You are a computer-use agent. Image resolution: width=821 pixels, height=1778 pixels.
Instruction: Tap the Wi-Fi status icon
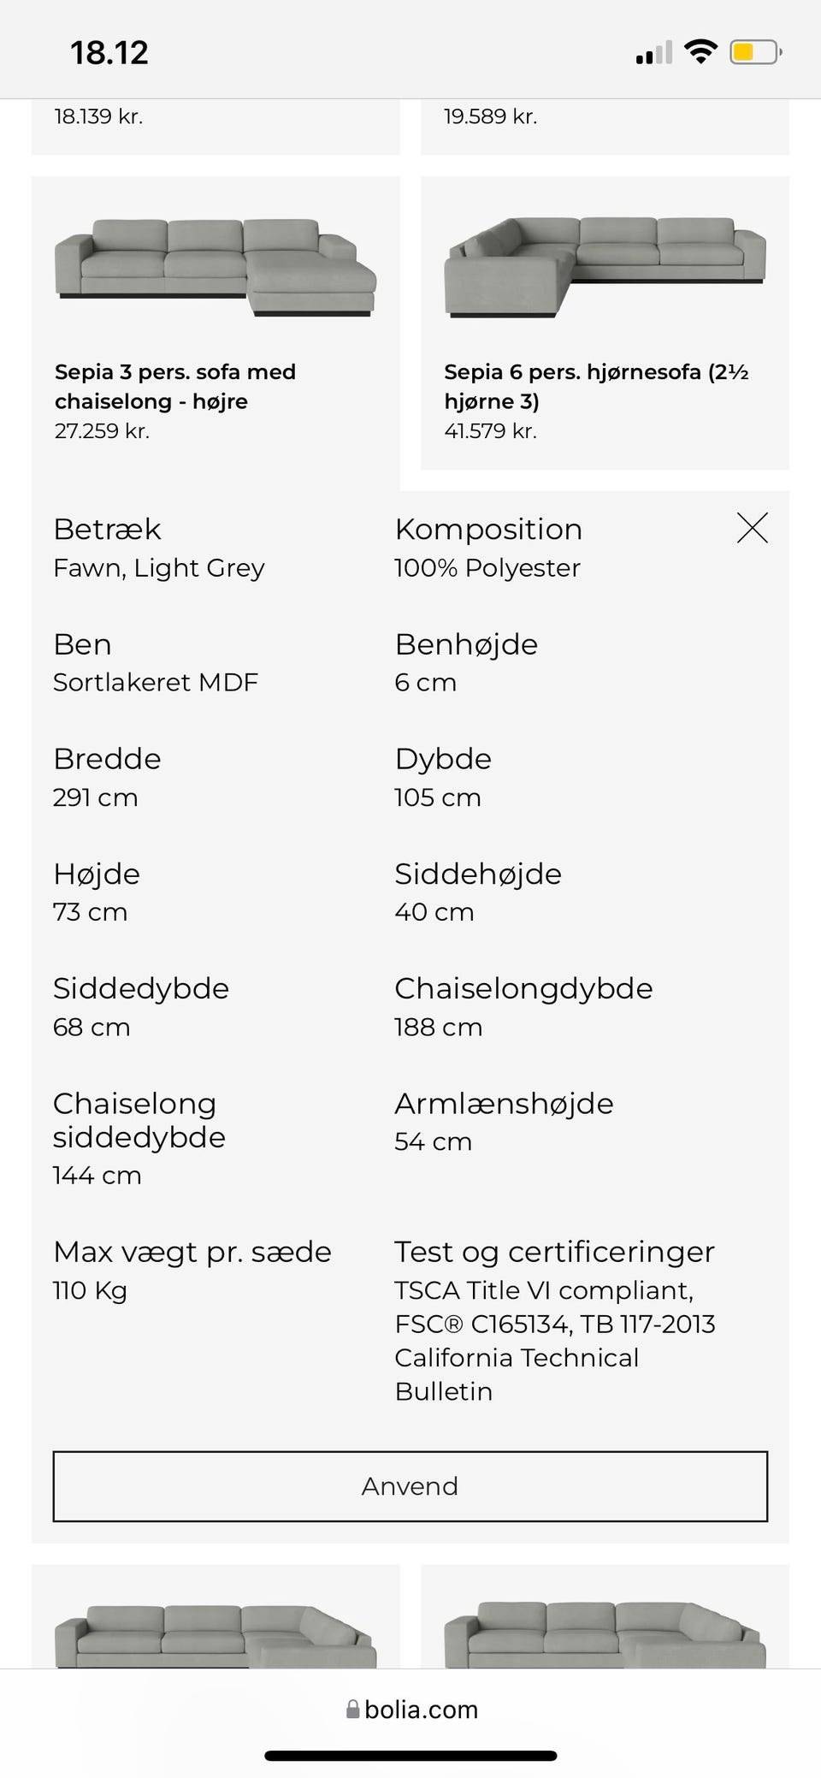700,52
